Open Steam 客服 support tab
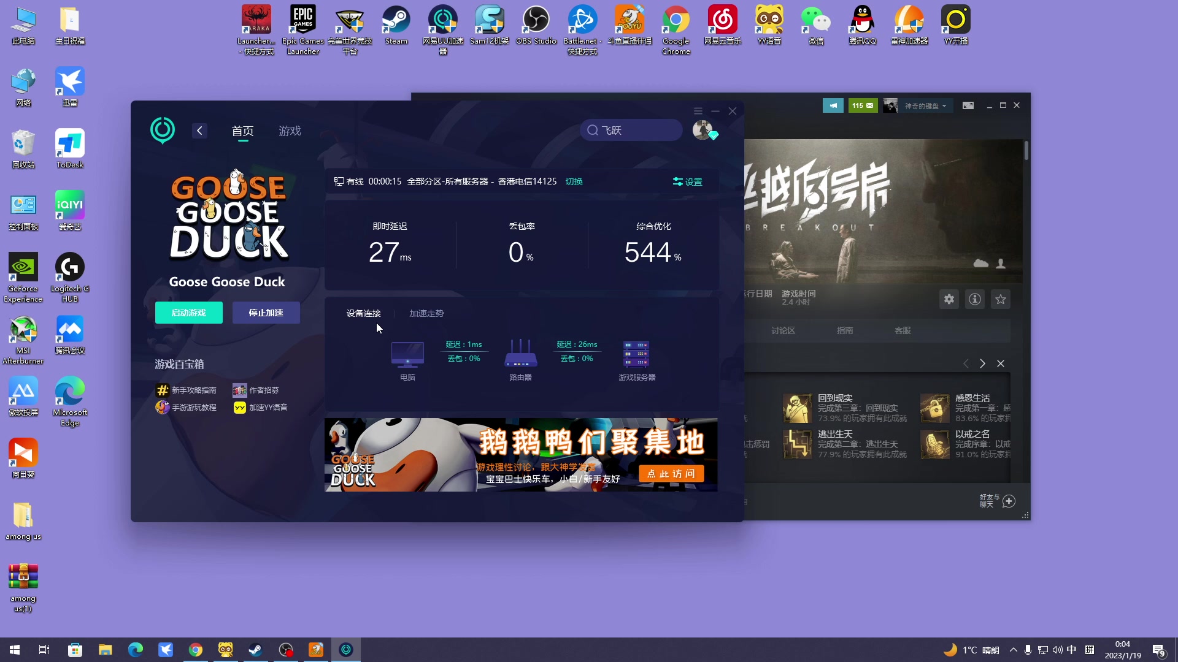 pos(903,330)
